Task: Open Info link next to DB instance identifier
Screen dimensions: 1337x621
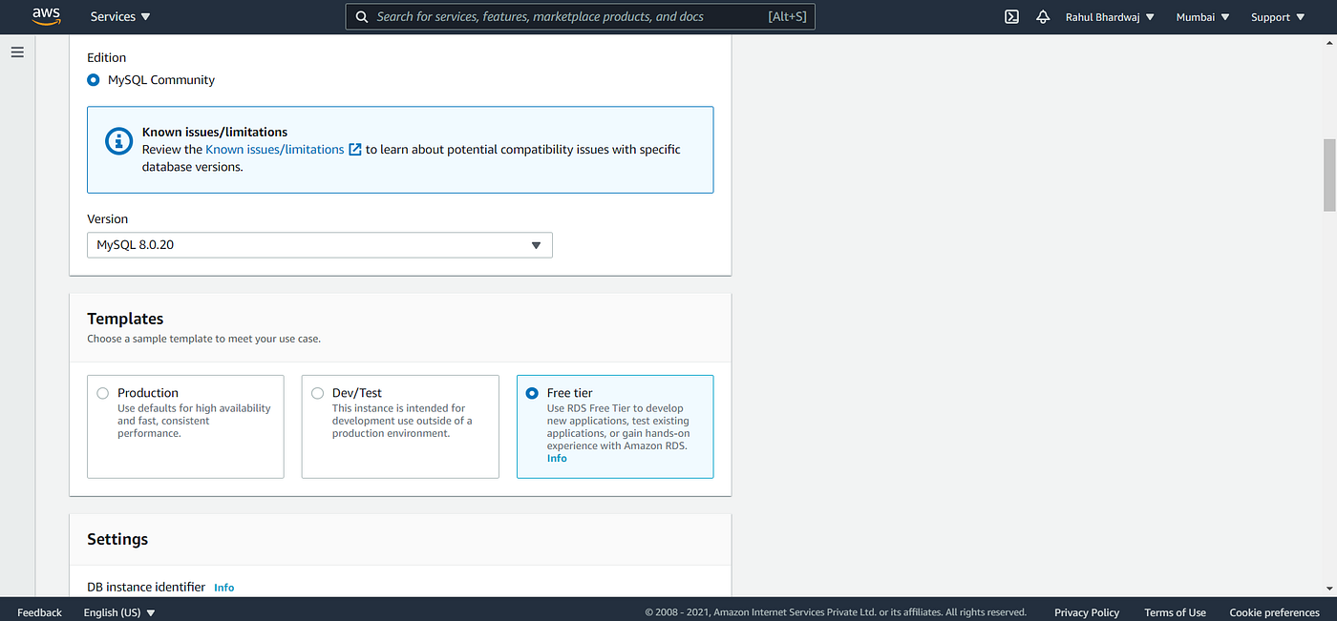Action: (x=224, y=588)
